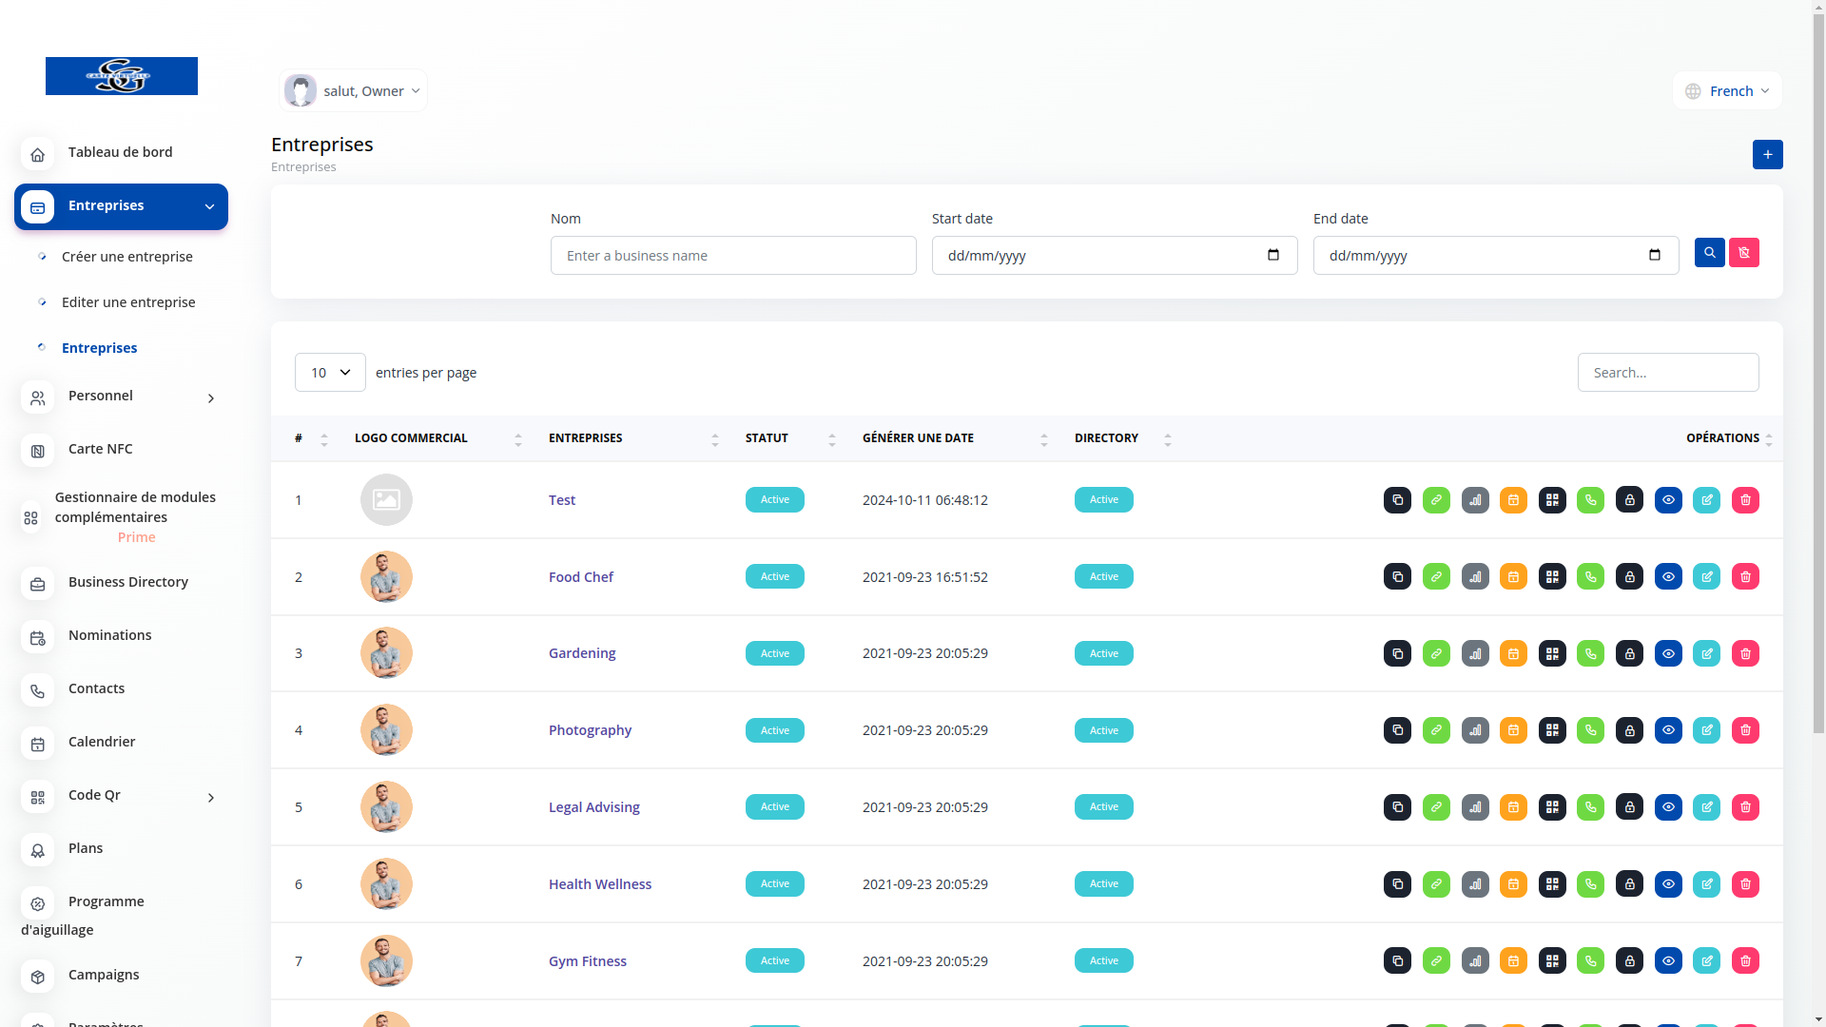The width and height of the screenshot is (1826, 1027).
Task: Toggle the directory Active badge for Photography
Action: (x=1103, y=730)
